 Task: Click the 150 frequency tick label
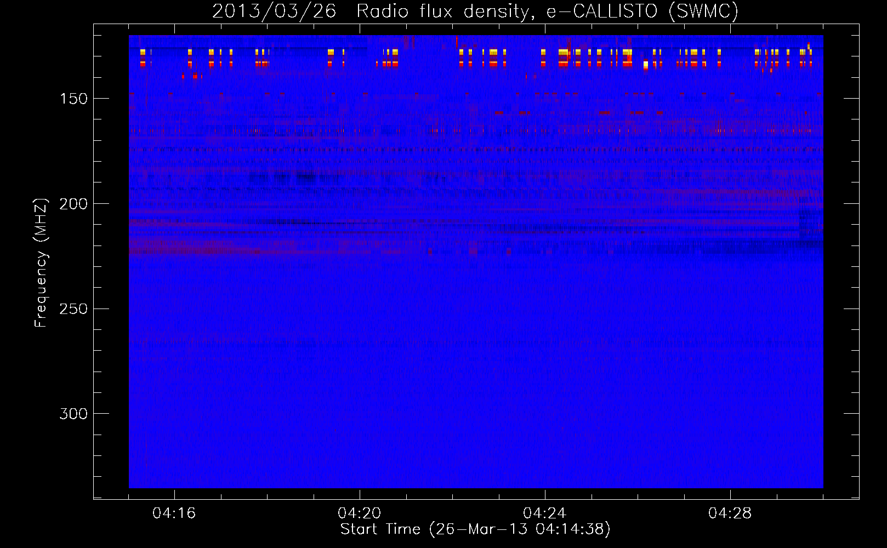pyautogui.click(x=73, y=99)
